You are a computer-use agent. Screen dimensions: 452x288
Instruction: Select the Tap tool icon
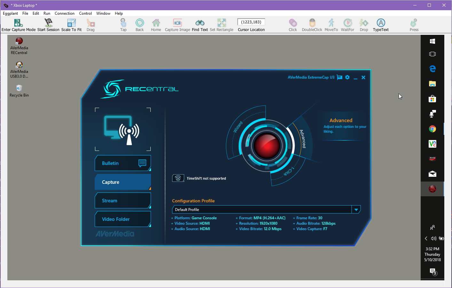(x=123, y=23)
